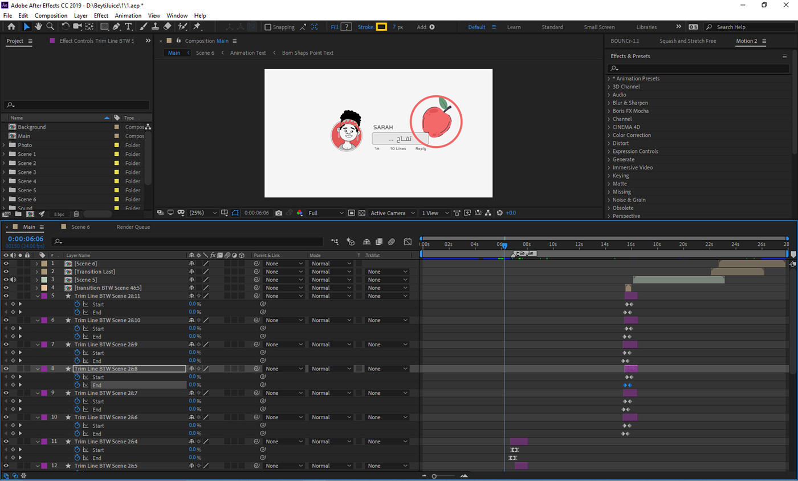Open the Squash and Stretch Free panel tab
This screenshot has width=798, height=481.
pyautogui.click(x=687, y=41)
